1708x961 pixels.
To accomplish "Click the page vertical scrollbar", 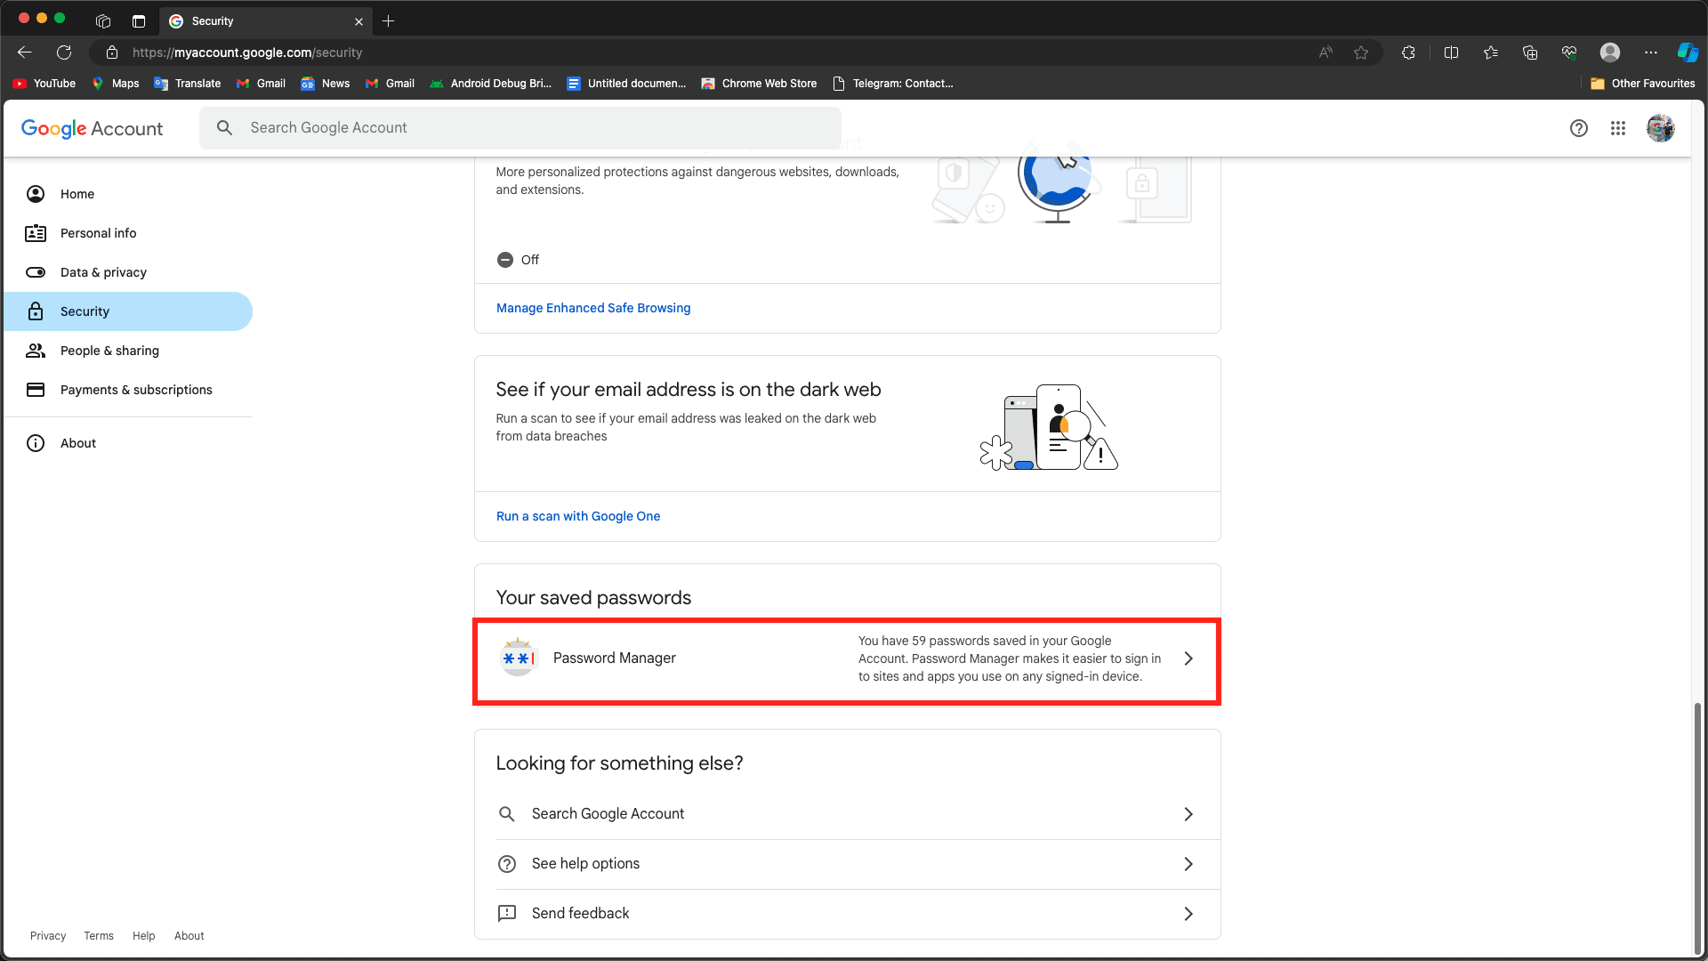I will [x=1697, y=828].
